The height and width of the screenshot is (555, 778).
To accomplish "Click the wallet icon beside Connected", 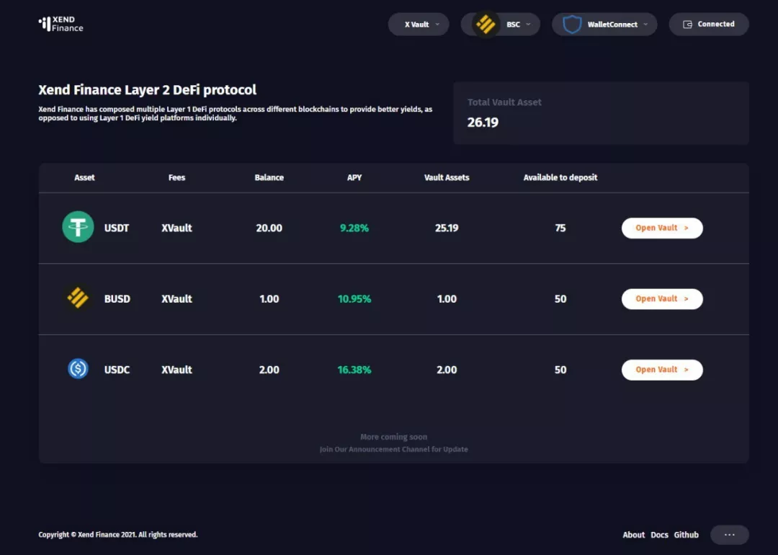I will (x=687, y=25).
